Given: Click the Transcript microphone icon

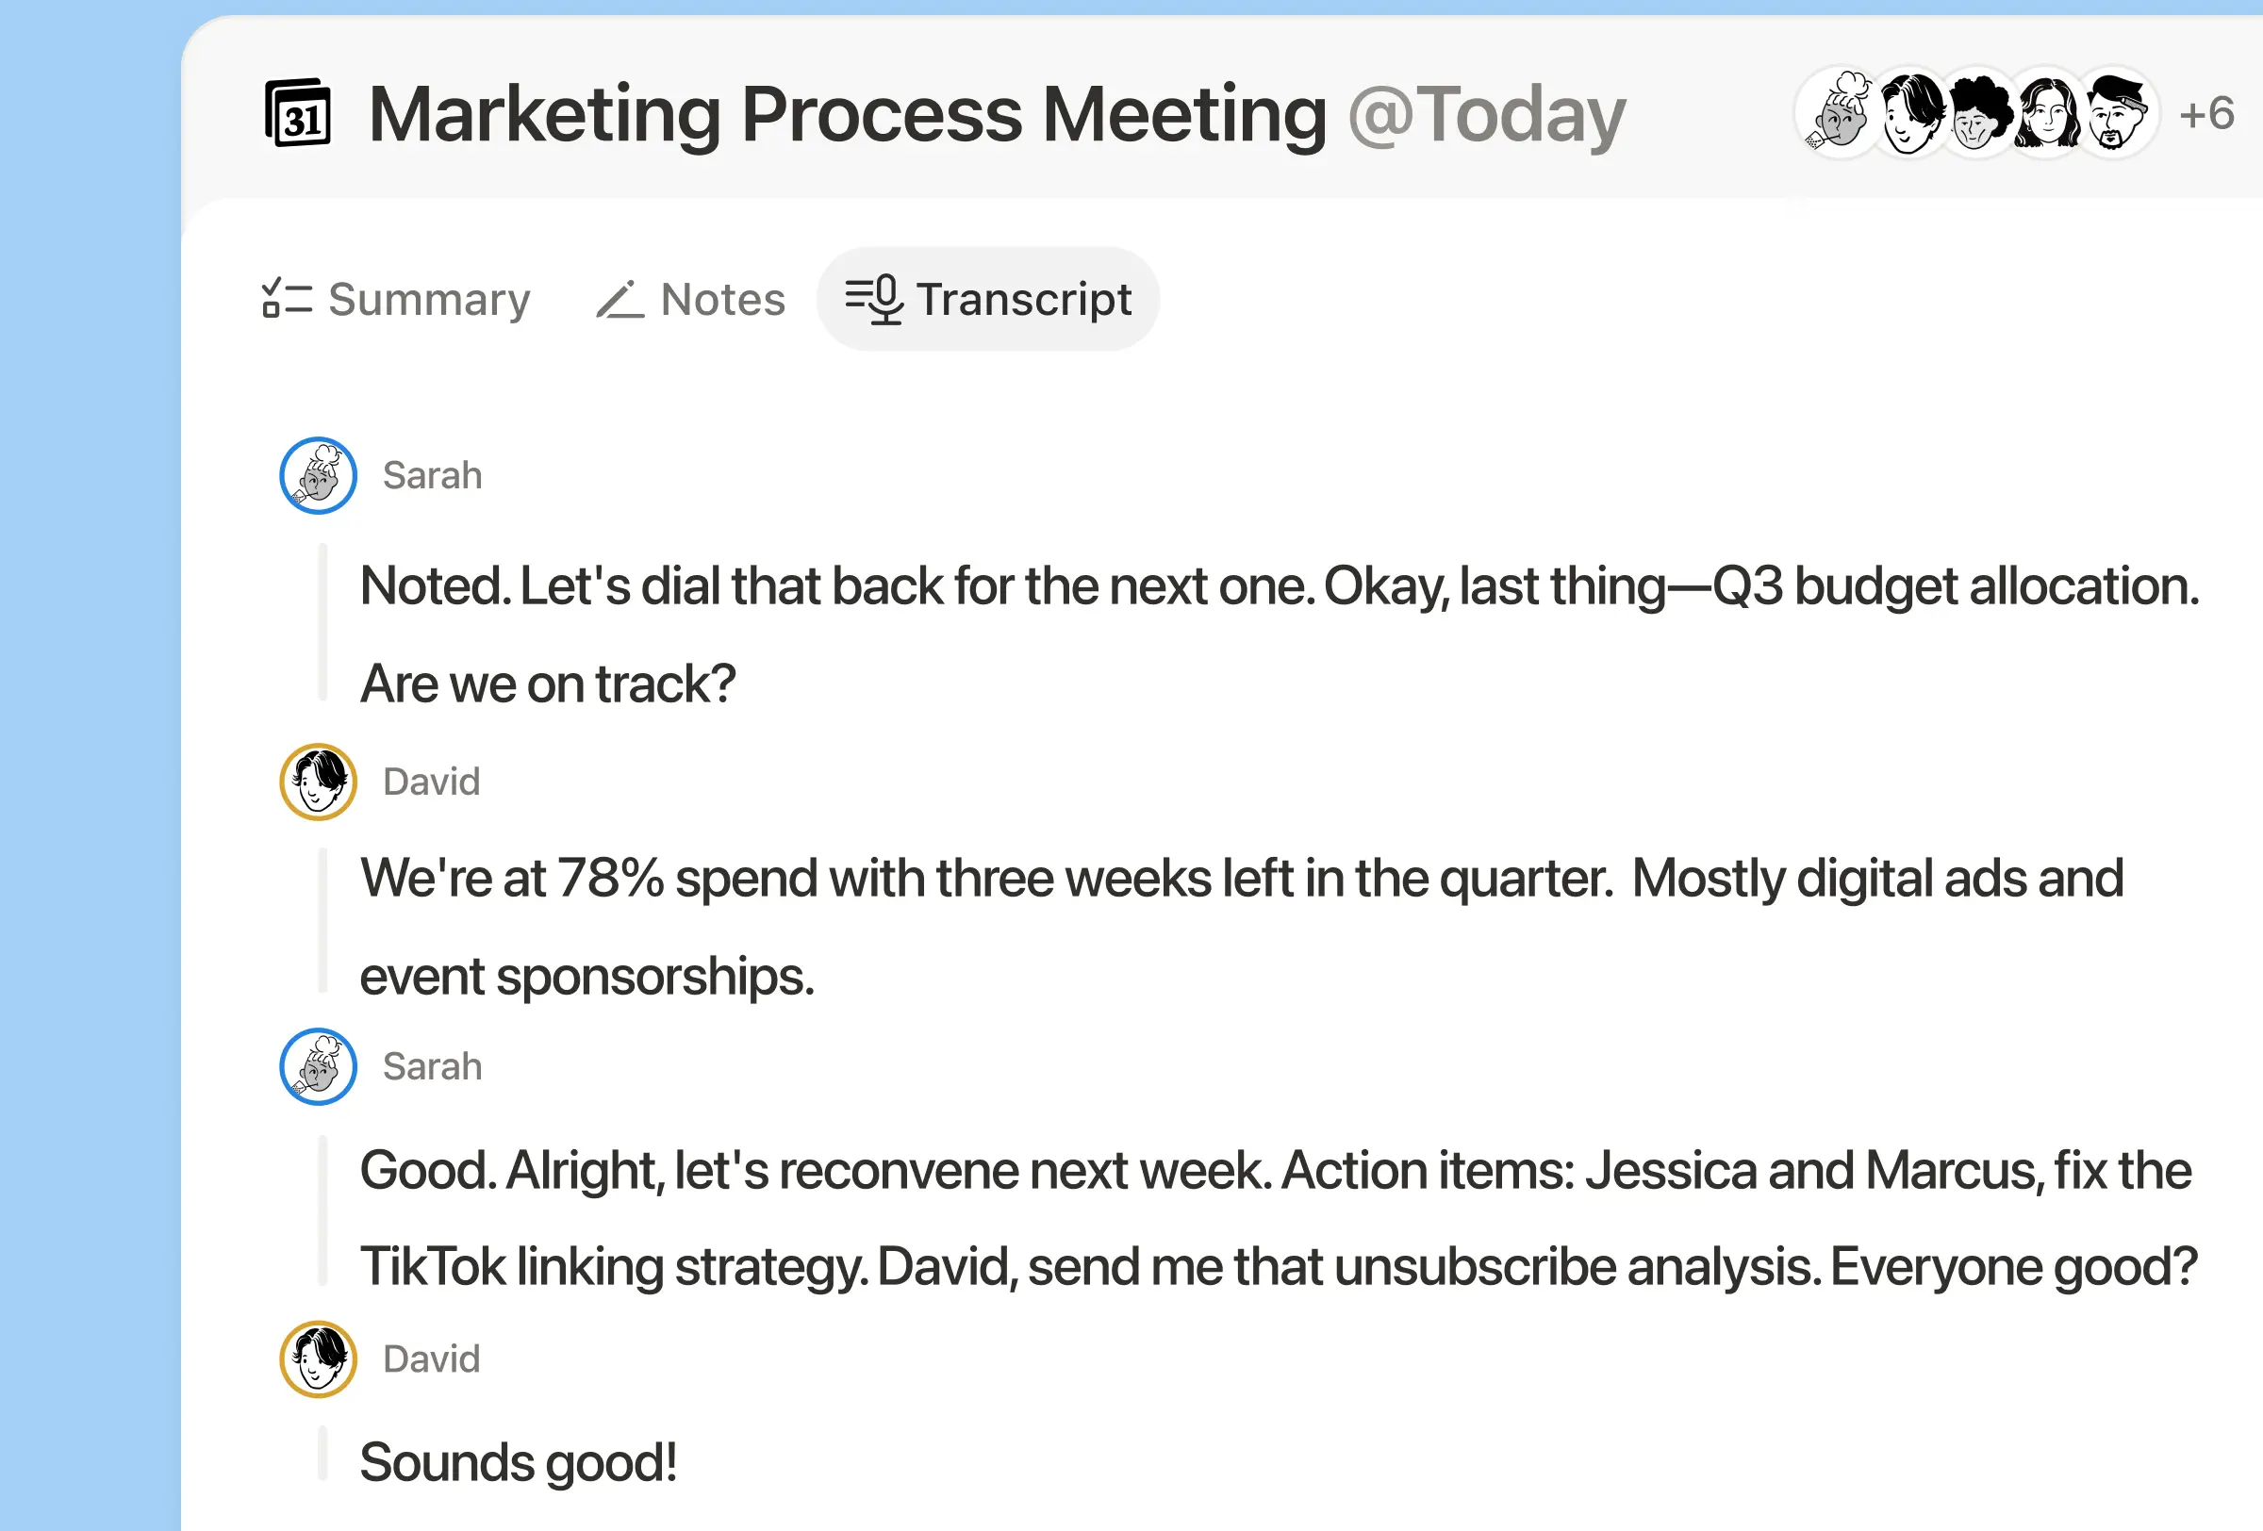Looking at the screenshot, I should [873, 299].
